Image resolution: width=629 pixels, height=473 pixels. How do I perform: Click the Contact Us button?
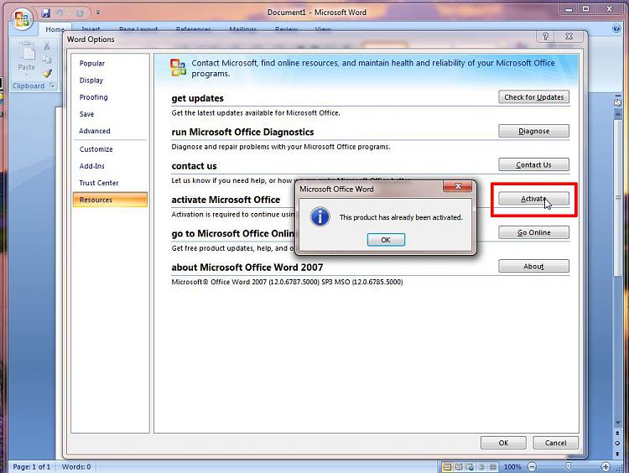tap(533, 165)
